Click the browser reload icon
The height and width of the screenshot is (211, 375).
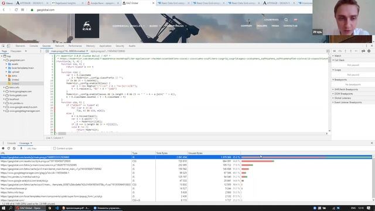point(16,10)
